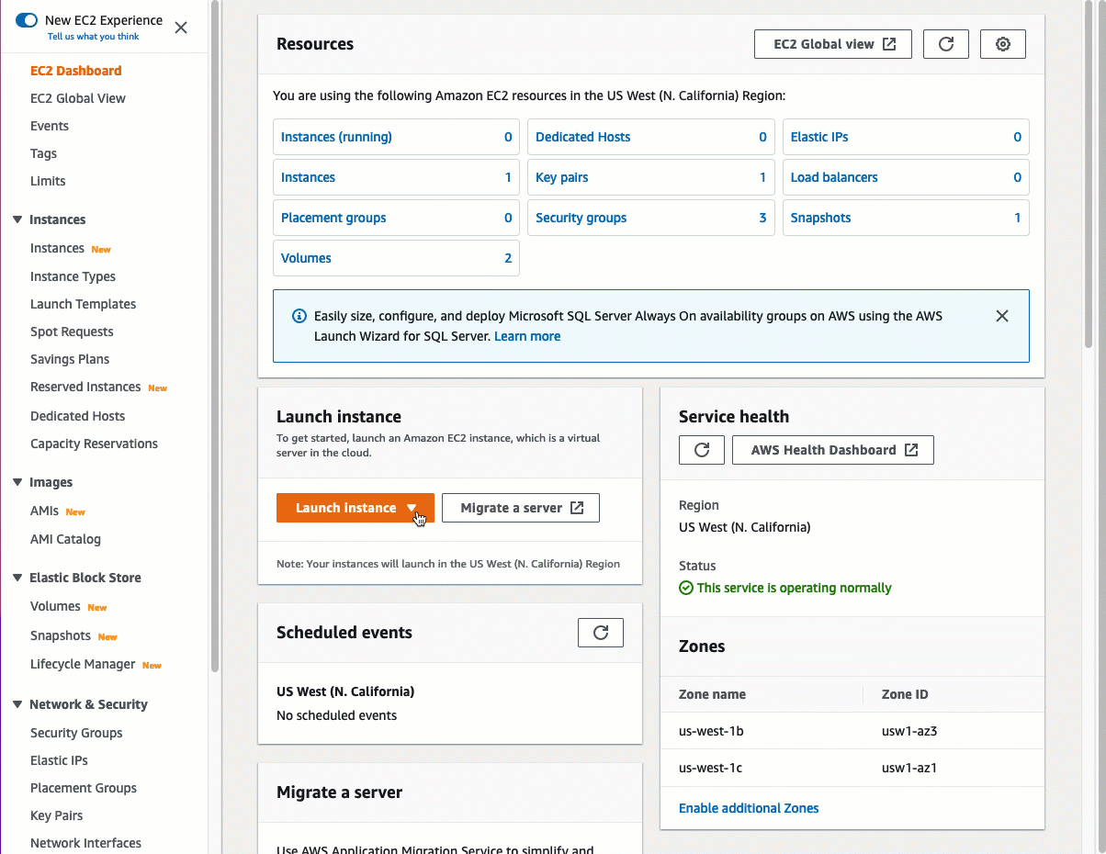Toggle the New EC2 Experience switch

click(x=27, y=20)
